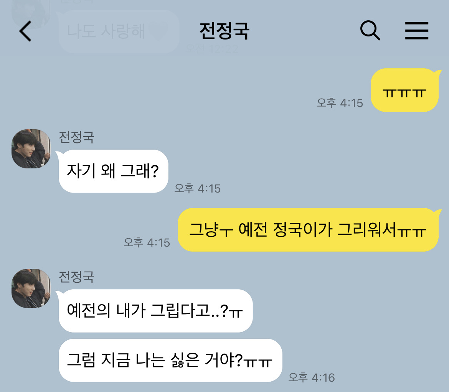Select the 그럼 지금 나는 싫은 거야? bubble
This screenshot has width=449, height=392.
click(x=170, y=360)
